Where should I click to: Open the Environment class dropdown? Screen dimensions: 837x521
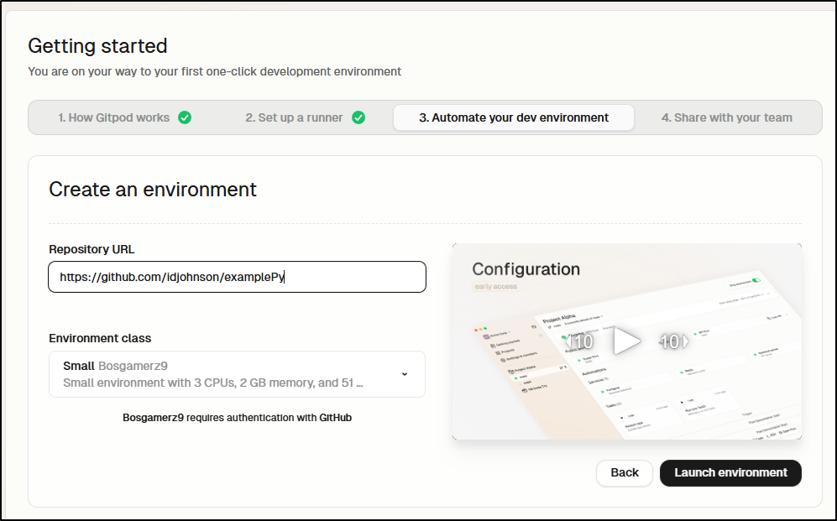click(x=237, y=374)
